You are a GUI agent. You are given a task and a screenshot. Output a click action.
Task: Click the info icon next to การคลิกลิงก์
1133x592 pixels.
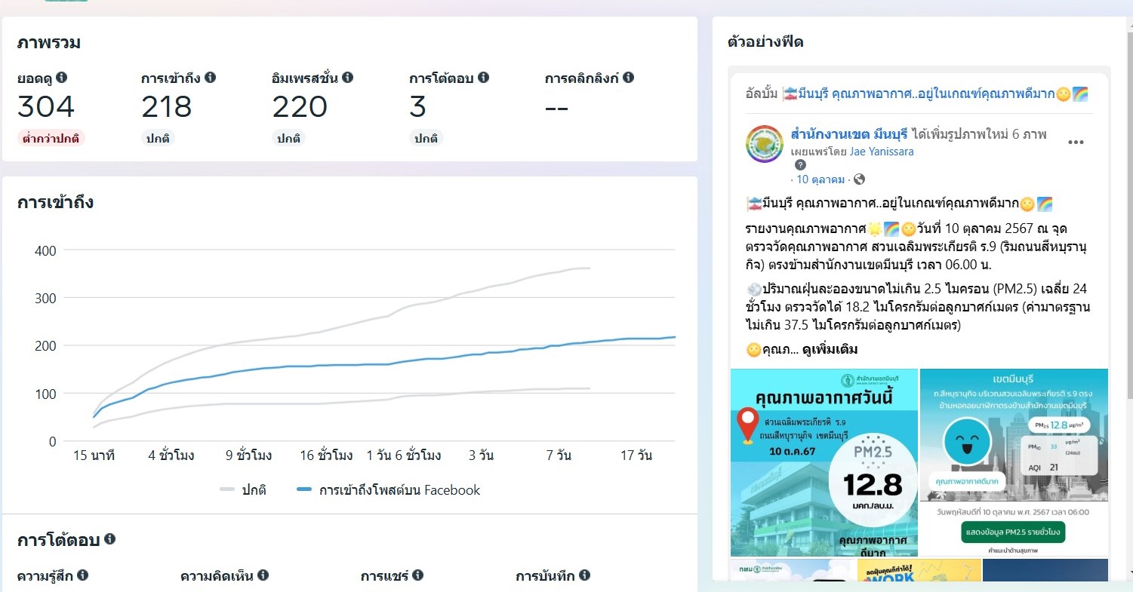tap(629, 78)
